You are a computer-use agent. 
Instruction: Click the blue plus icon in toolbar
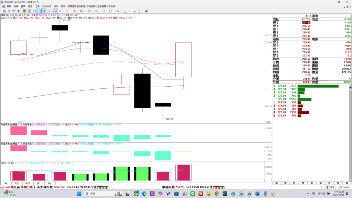coord(9,11)
